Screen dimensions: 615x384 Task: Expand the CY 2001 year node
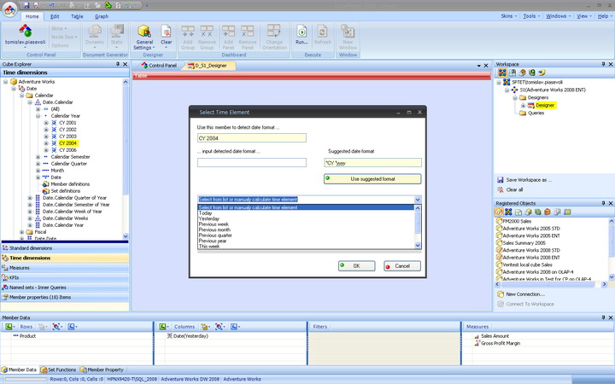tap(46, 123)
